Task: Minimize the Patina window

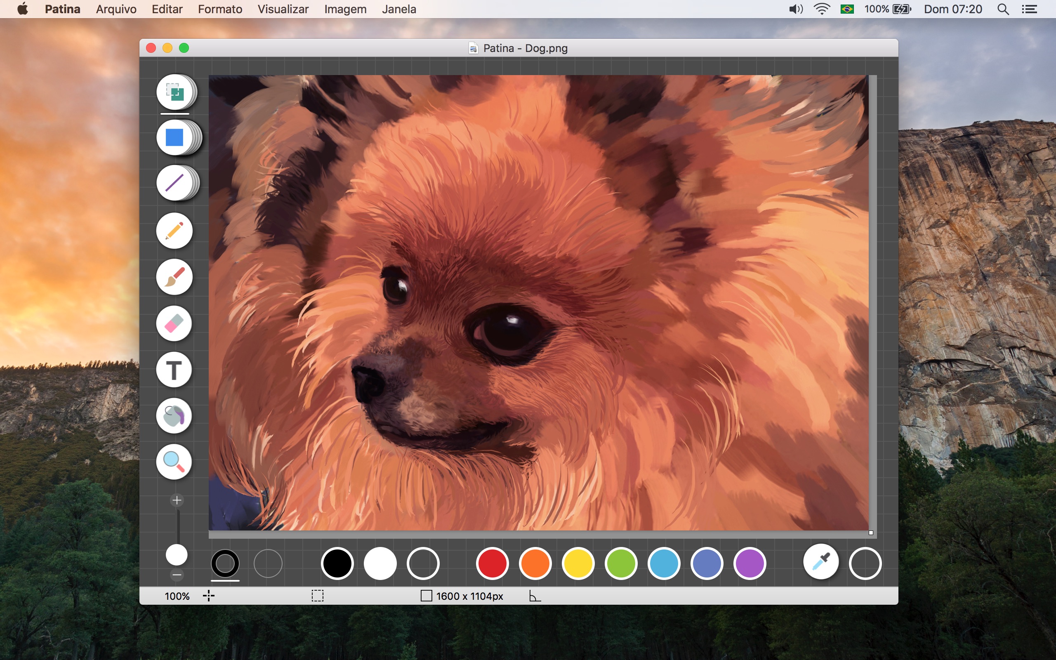Action: 167,48
